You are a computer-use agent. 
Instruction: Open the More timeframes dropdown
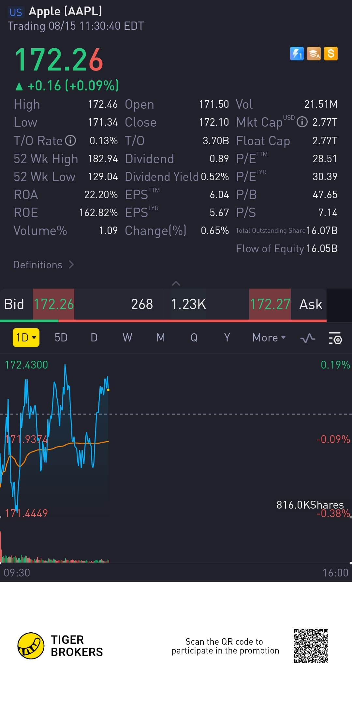click(x=269, y=338)
